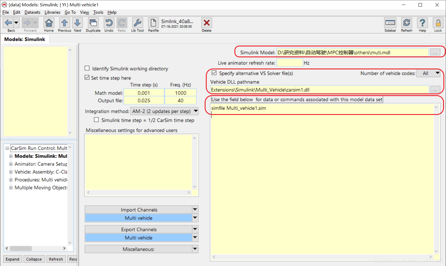Image resolution: width=446 pixels, height=266 pixels.
Task: Click the Back arrow toolbar icon
Action: (x=8, y=23)
